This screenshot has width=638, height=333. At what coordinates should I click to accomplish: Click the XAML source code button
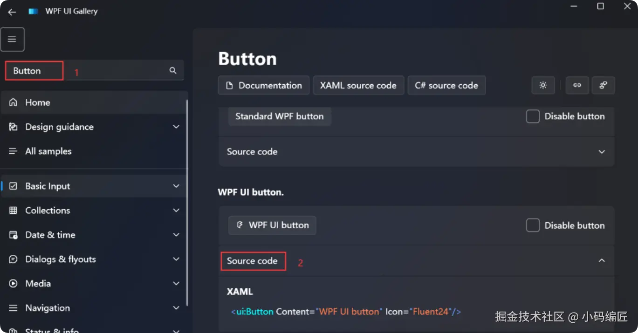click(358, 86)
